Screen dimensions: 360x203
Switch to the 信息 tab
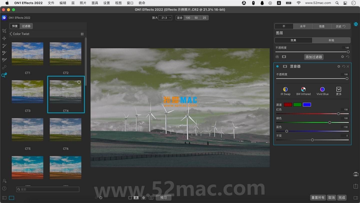pyautogui.click(x=322, y=26)
